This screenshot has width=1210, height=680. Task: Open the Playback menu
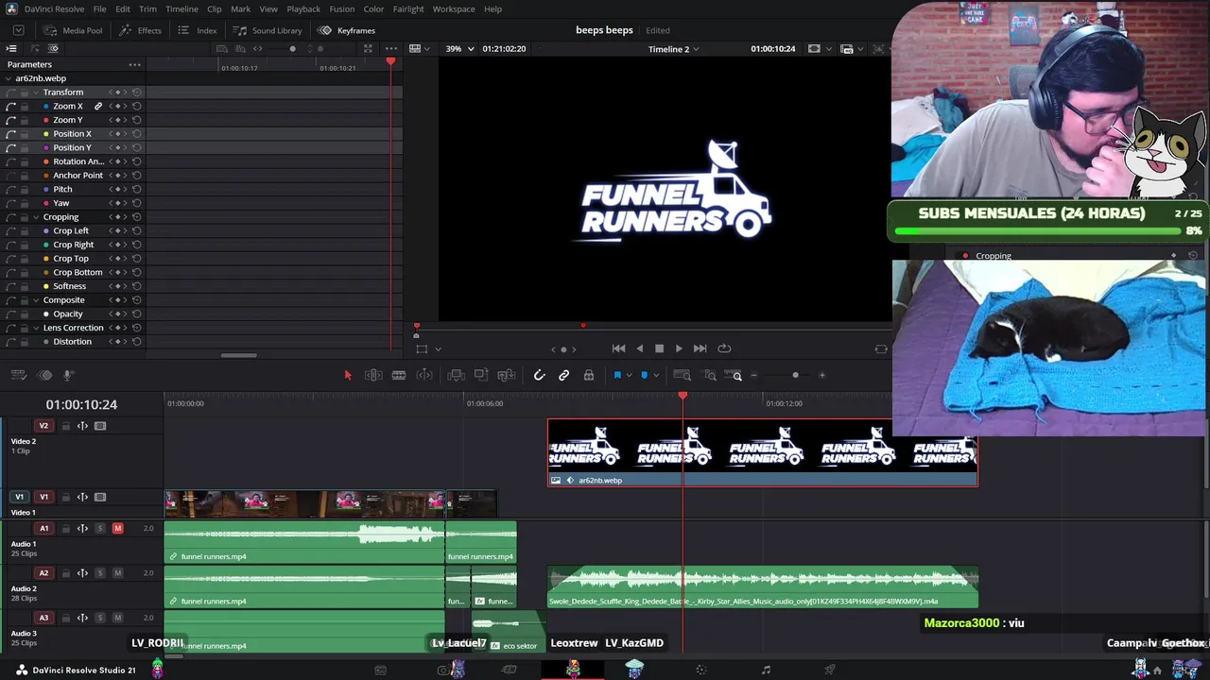tap(303, 9)
